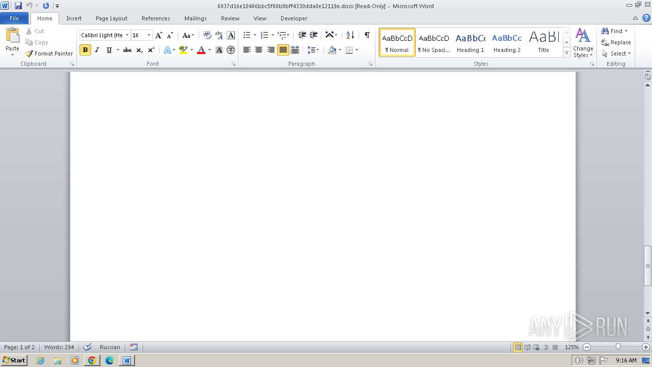
Task: Toggle Justify alignment
Action: pyautogui.click(x=283, y=50)
